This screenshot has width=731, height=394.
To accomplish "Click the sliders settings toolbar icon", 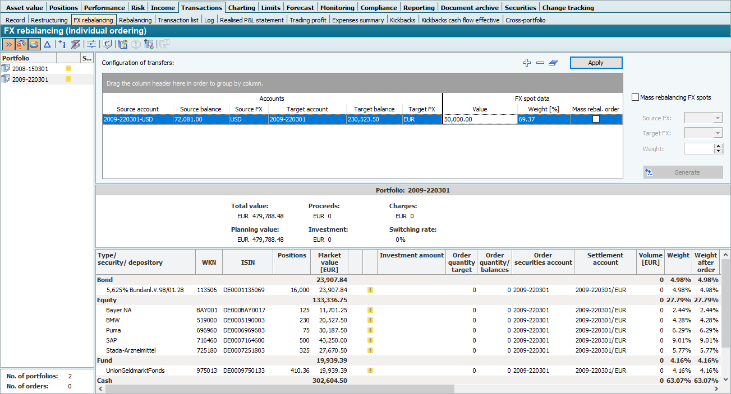I will (91, 44).
